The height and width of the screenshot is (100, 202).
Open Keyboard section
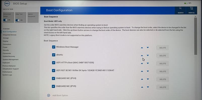(6, 63)
